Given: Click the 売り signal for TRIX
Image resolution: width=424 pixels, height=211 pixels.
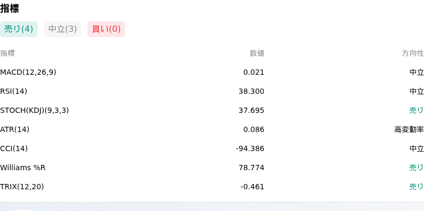Looking at the screenshot, I should point(417,187).
